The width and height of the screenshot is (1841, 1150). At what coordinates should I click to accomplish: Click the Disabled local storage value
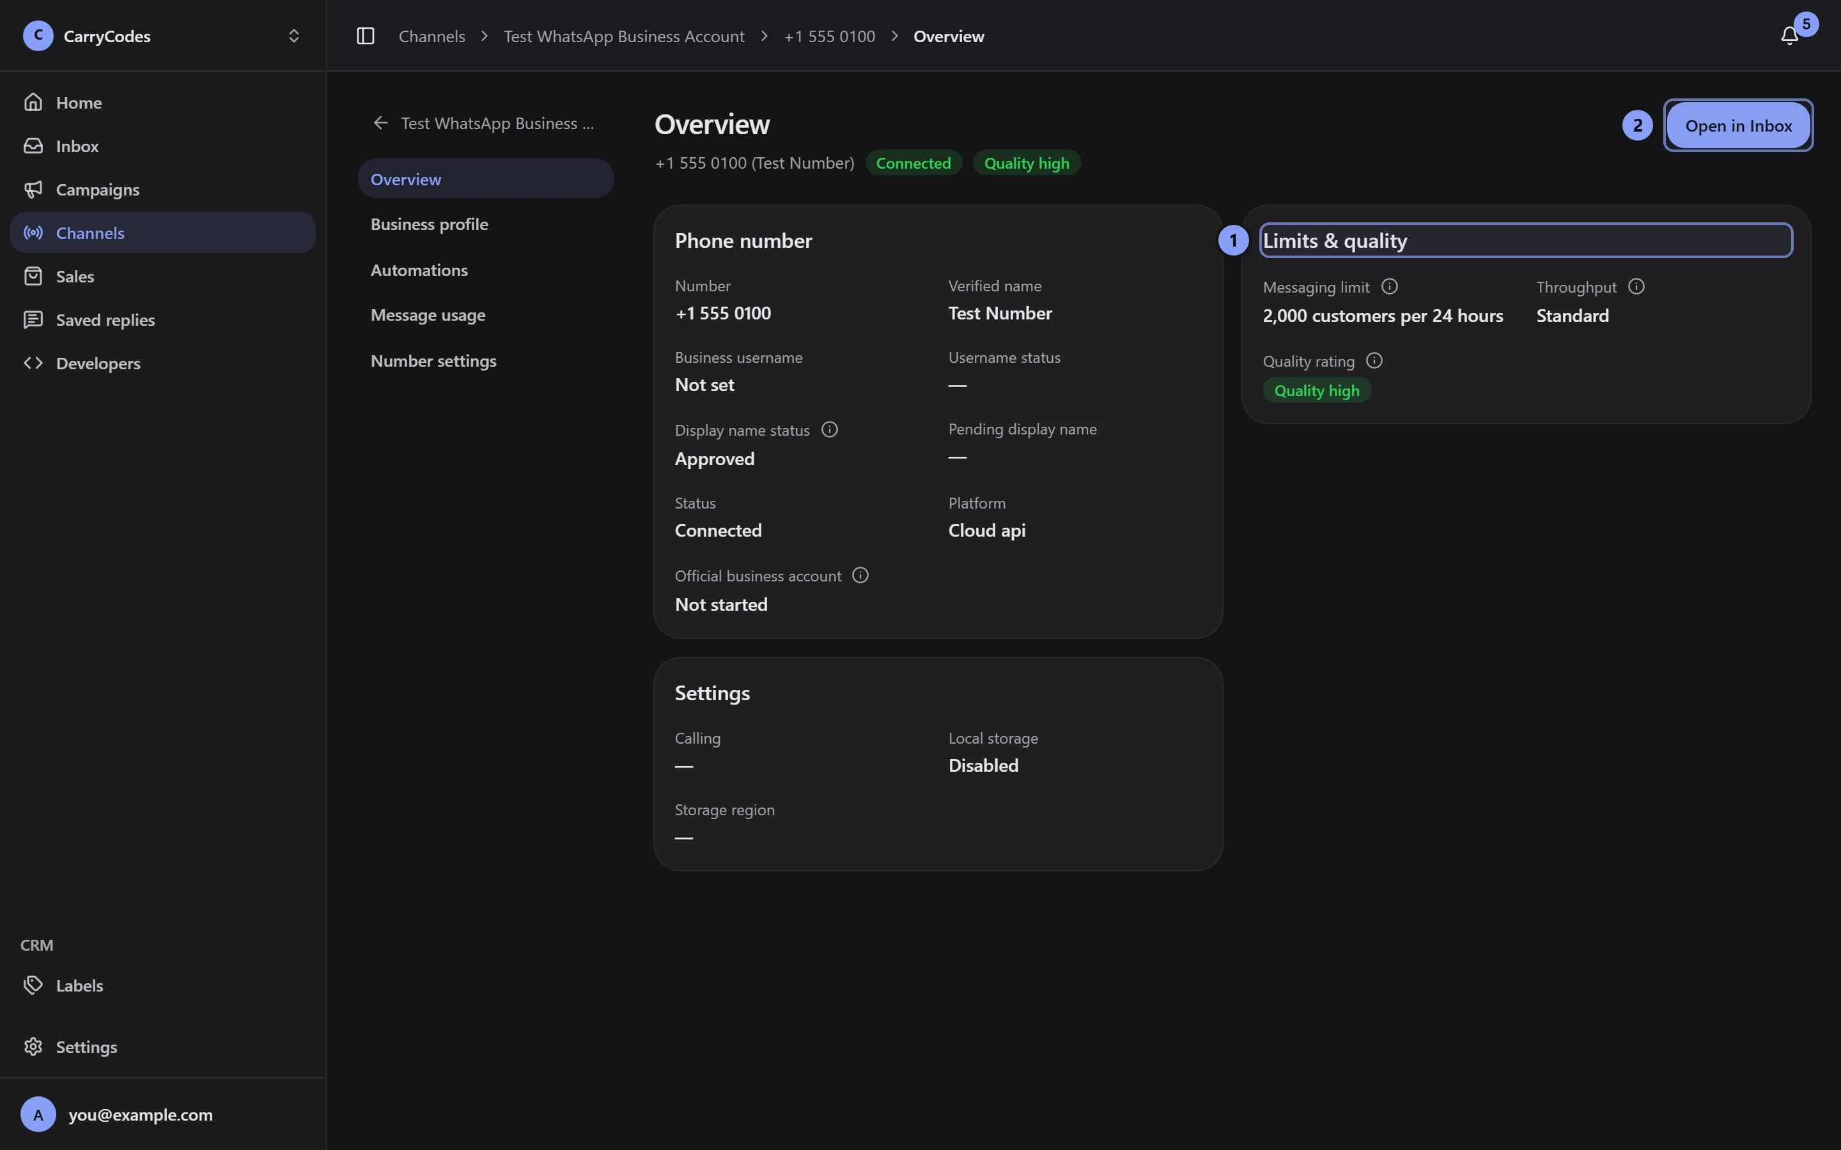tap(983, 765)
